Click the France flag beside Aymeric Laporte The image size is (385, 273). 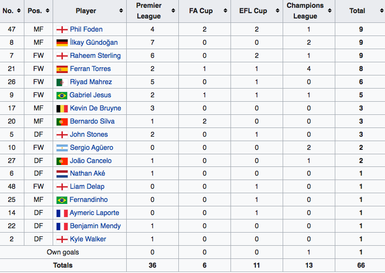[62, 213]
